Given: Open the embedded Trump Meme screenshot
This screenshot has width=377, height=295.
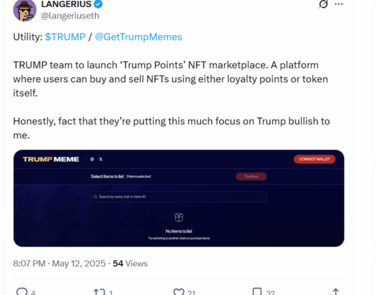Looking at the screenshot, I should pos(179,198).
